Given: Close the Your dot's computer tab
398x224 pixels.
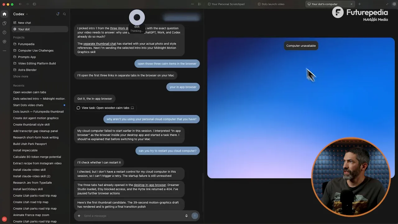Looking at the screenshot, I should click(351, 4).
